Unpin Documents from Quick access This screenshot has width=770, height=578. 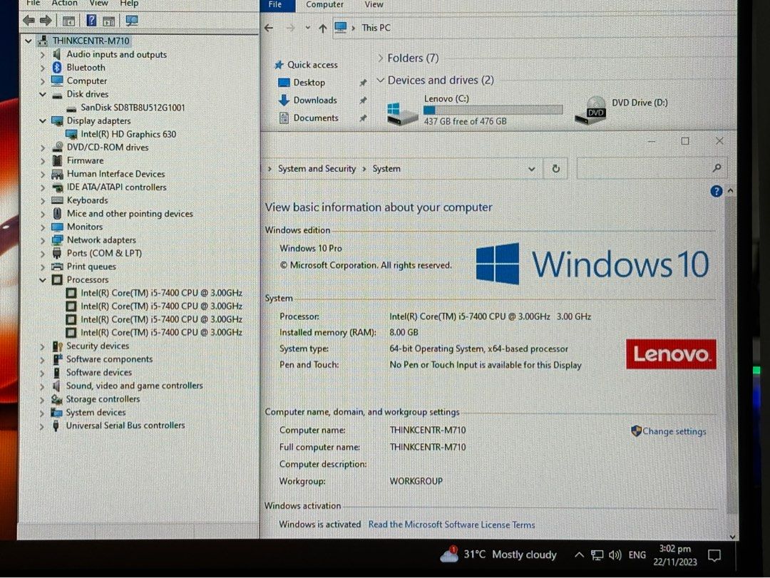pos(363,118)
